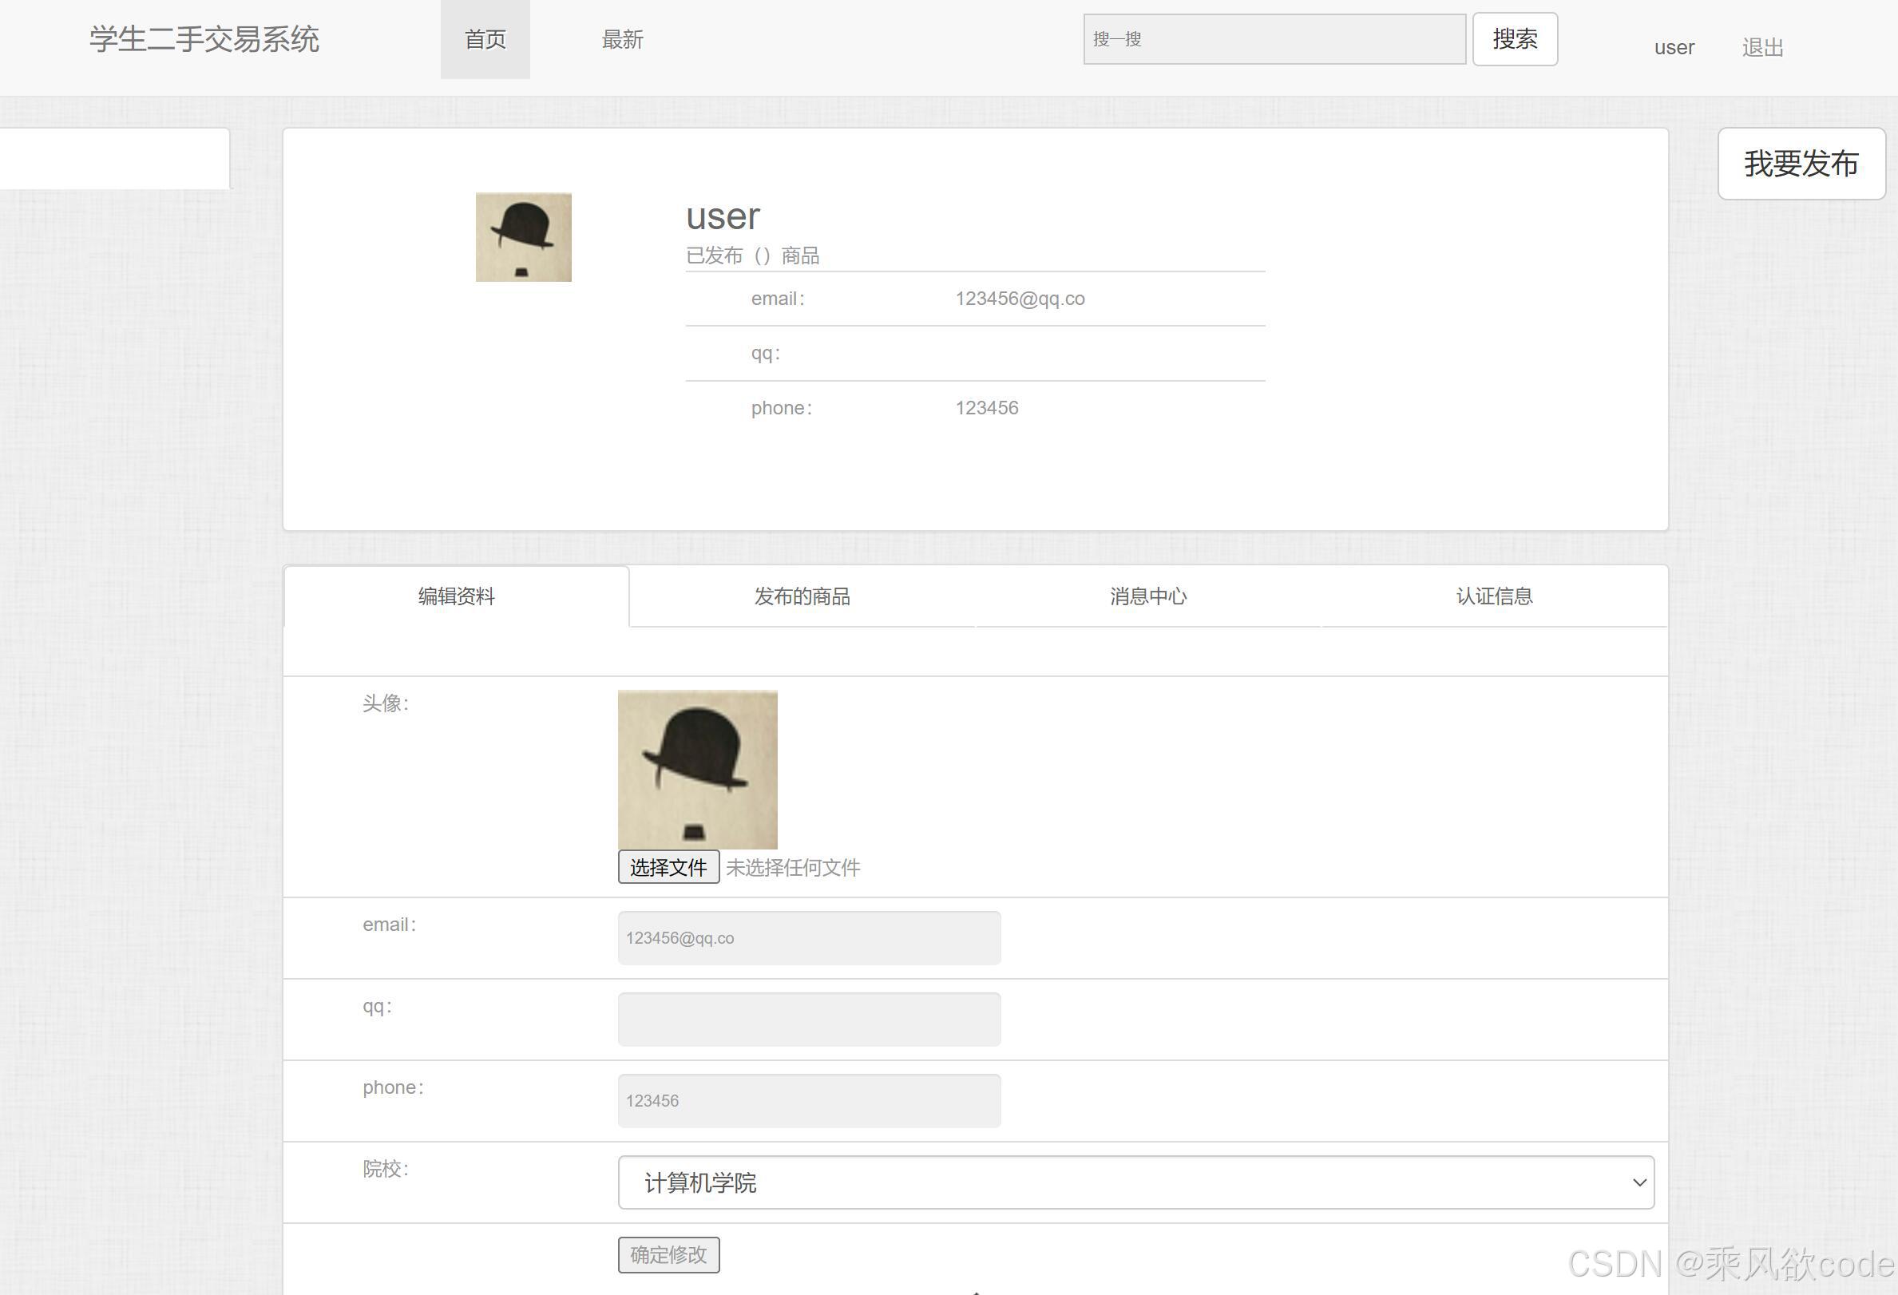The height and width of the screenshot is (1295, 1898).
Task: Click the user avatar in profile card
Action: [524, 237]
